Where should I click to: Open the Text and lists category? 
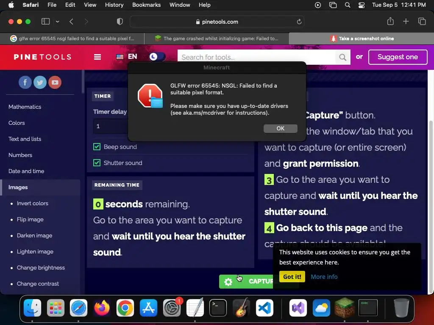(25, 139)
